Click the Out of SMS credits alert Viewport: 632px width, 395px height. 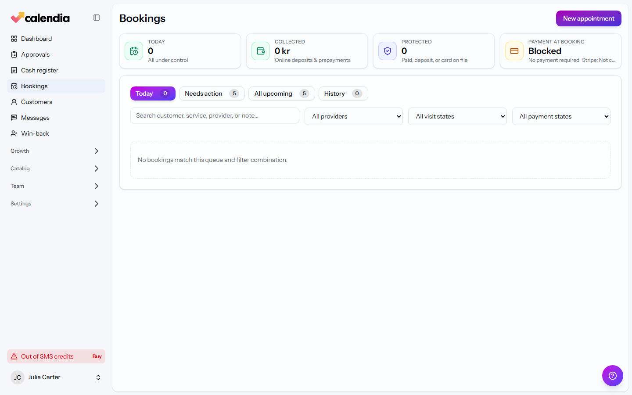point(56,356)
